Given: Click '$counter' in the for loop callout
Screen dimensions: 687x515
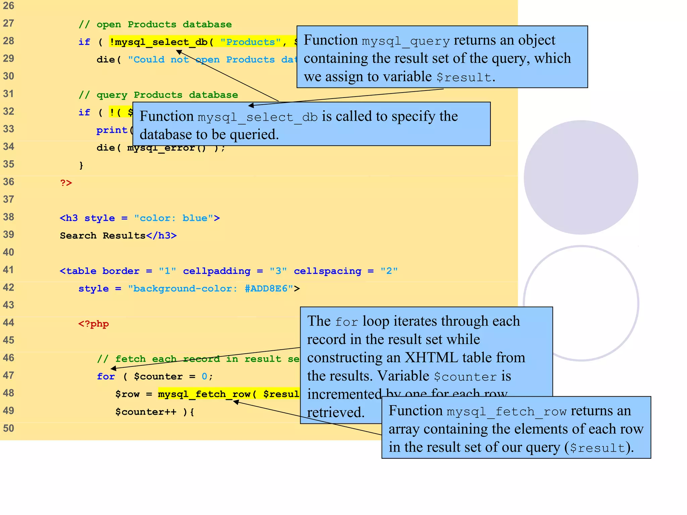Looking at the screenshot, I should pyautogui.click(x=465, y=377).
